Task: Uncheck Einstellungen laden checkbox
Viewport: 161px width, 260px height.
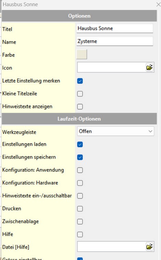Action: [x=80, y=144]
